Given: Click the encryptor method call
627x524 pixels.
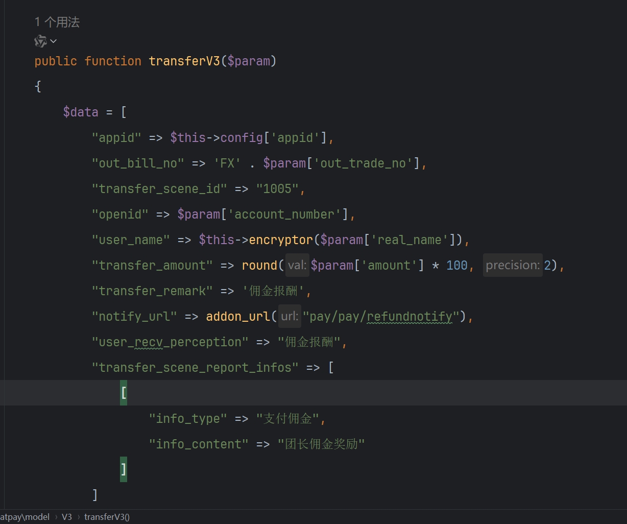Looking at the screenshot, I should click(x=280, y=240).
